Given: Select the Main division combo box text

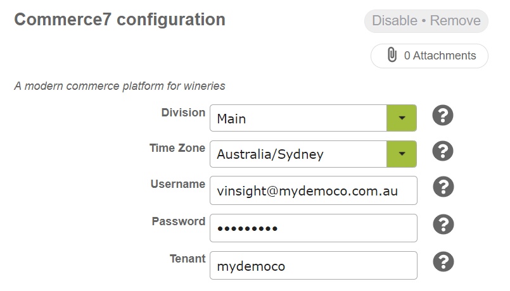Looking at the screenshot, I should (x=298, y=118).
